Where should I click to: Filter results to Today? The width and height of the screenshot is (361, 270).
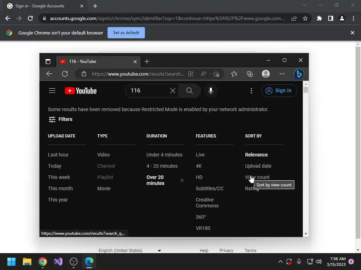pyautogui.click(x=55, y=166)
